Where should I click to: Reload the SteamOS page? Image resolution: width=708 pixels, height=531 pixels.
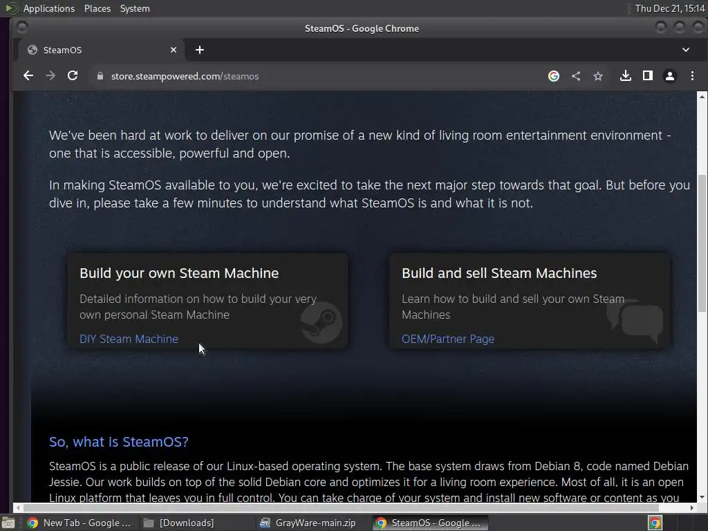pyautogui.click(x=73, y=76)
